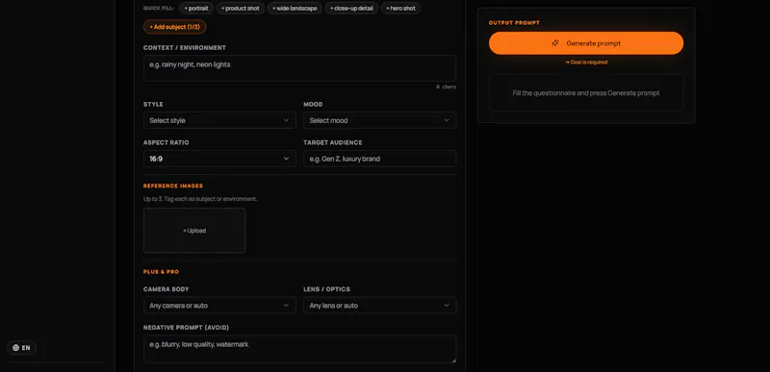This screenshot has width=770, height=372.
Task: Open the Lens / Optics dropdown
Action: (379, 306)
